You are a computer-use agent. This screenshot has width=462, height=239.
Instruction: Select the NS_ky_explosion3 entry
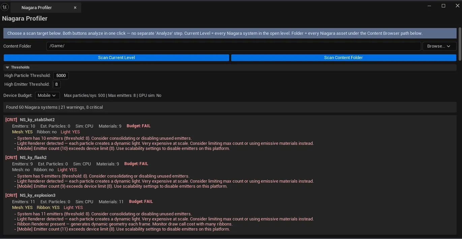[37, 195]
